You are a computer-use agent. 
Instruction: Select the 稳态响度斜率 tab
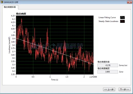point(10,7)
